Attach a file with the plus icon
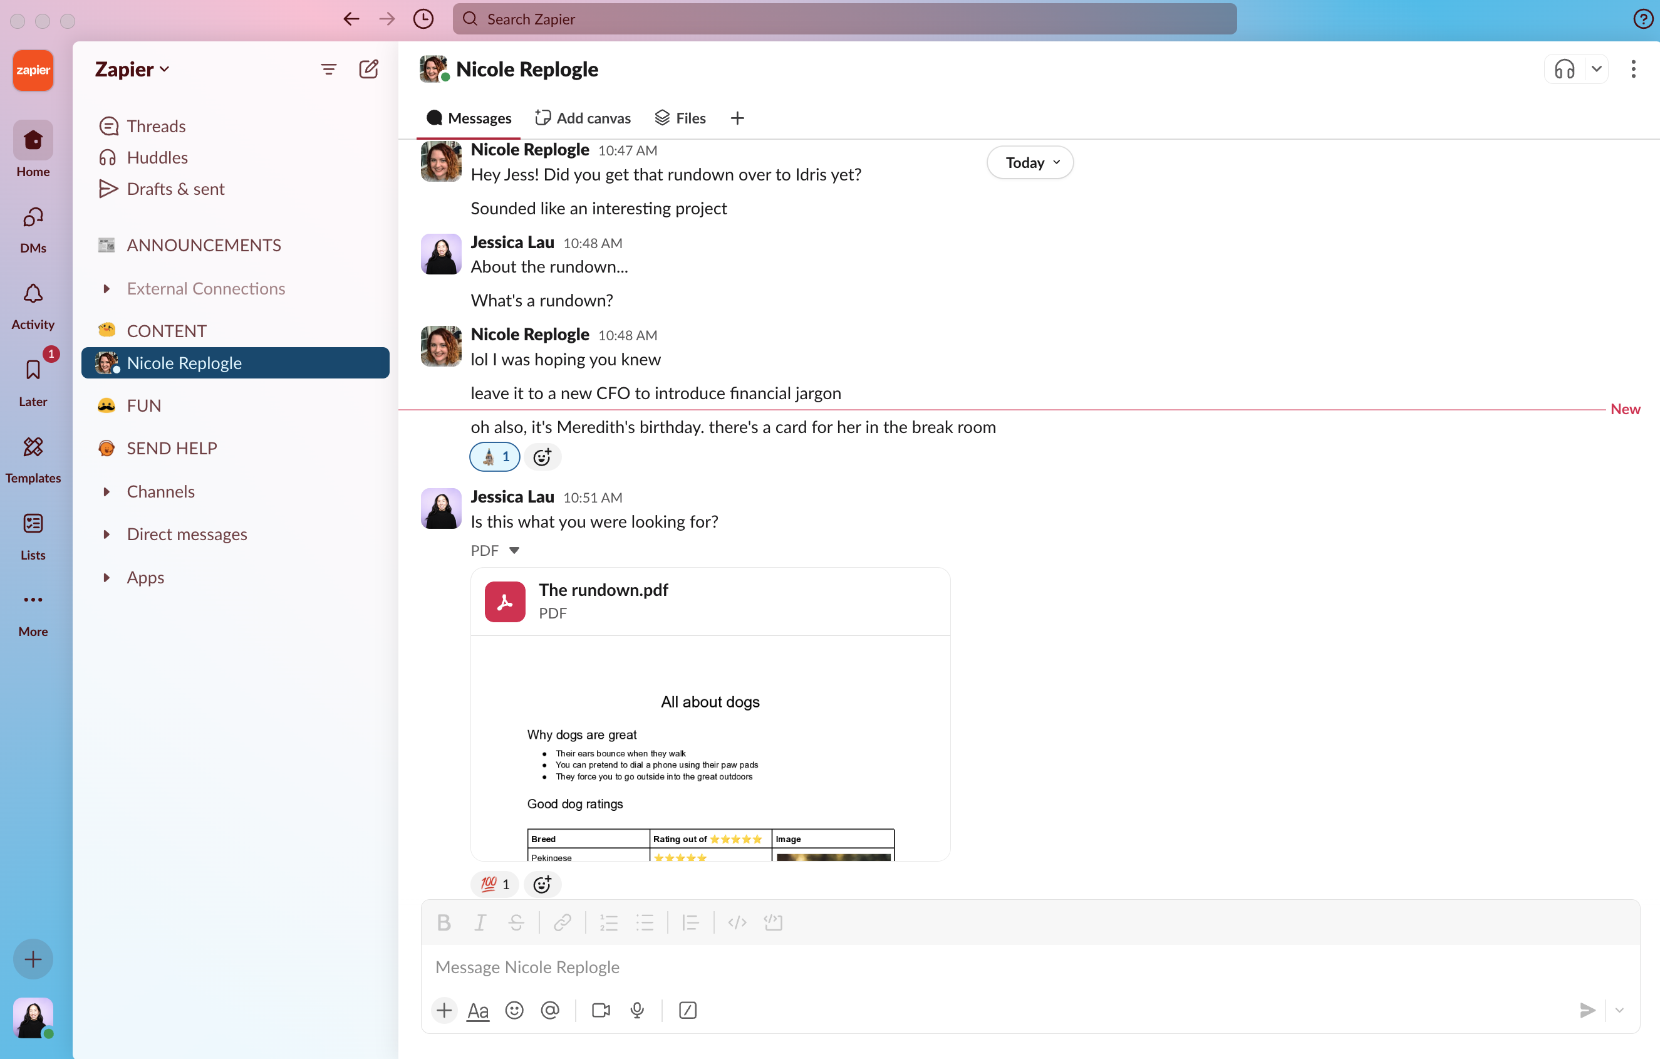 444,1010
